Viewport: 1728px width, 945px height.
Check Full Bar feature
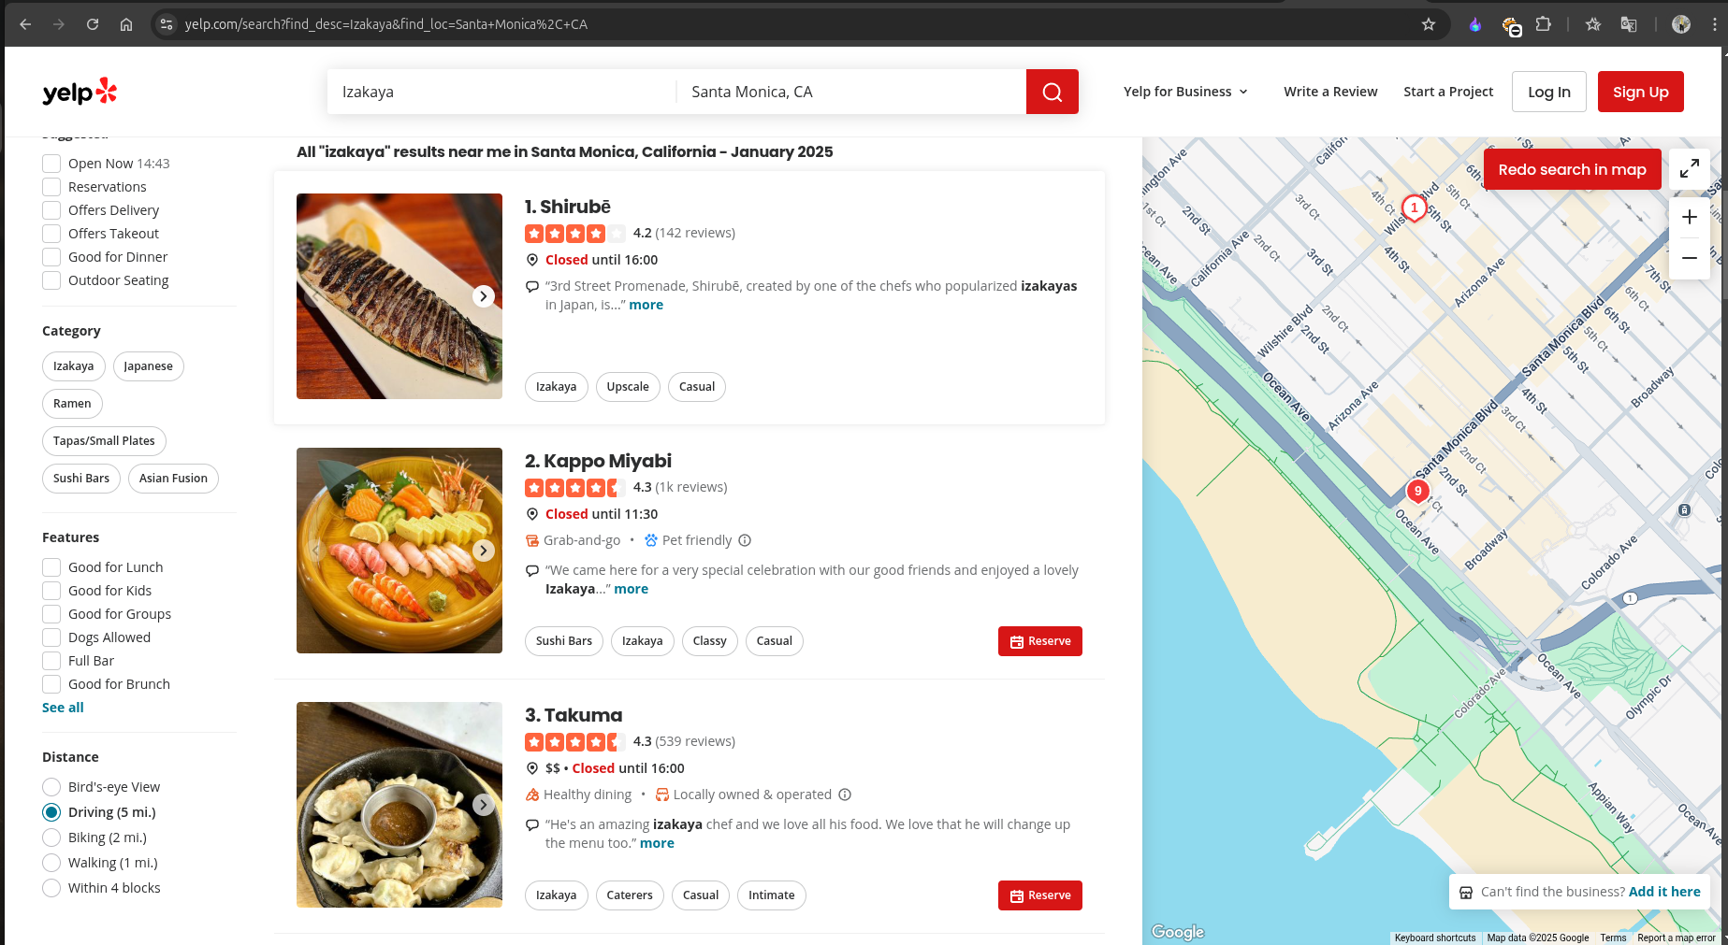pyautogui.click(x=51, y=661)
